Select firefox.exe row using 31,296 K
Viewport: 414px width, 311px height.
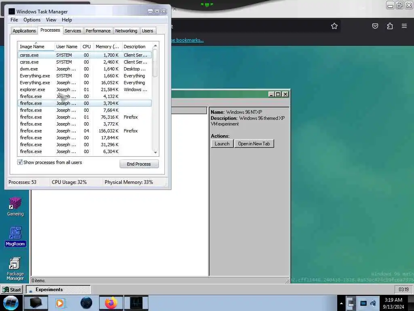84,145
